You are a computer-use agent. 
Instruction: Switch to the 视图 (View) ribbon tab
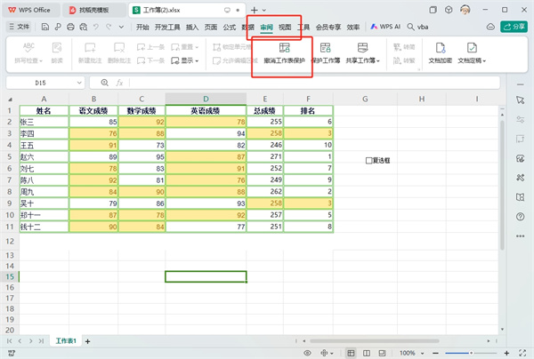coord(285,28)
